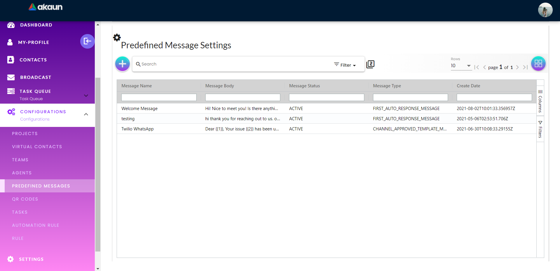Sort by the Create Date column header
The width and height of the screenshot is (560, 271).
pyautogui.click(x=468, y=86)
